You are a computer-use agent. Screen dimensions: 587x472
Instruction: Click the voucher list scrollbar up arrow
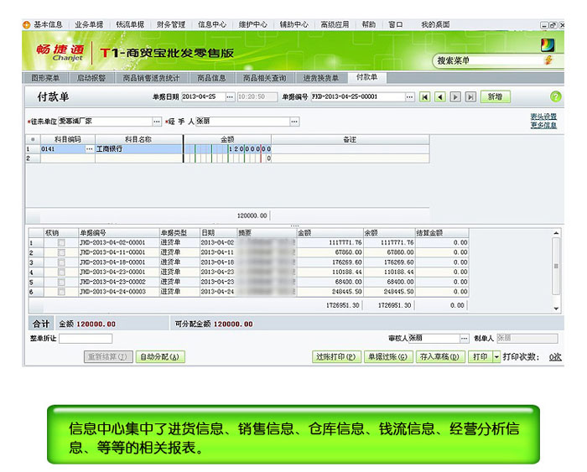coord(556,233)
